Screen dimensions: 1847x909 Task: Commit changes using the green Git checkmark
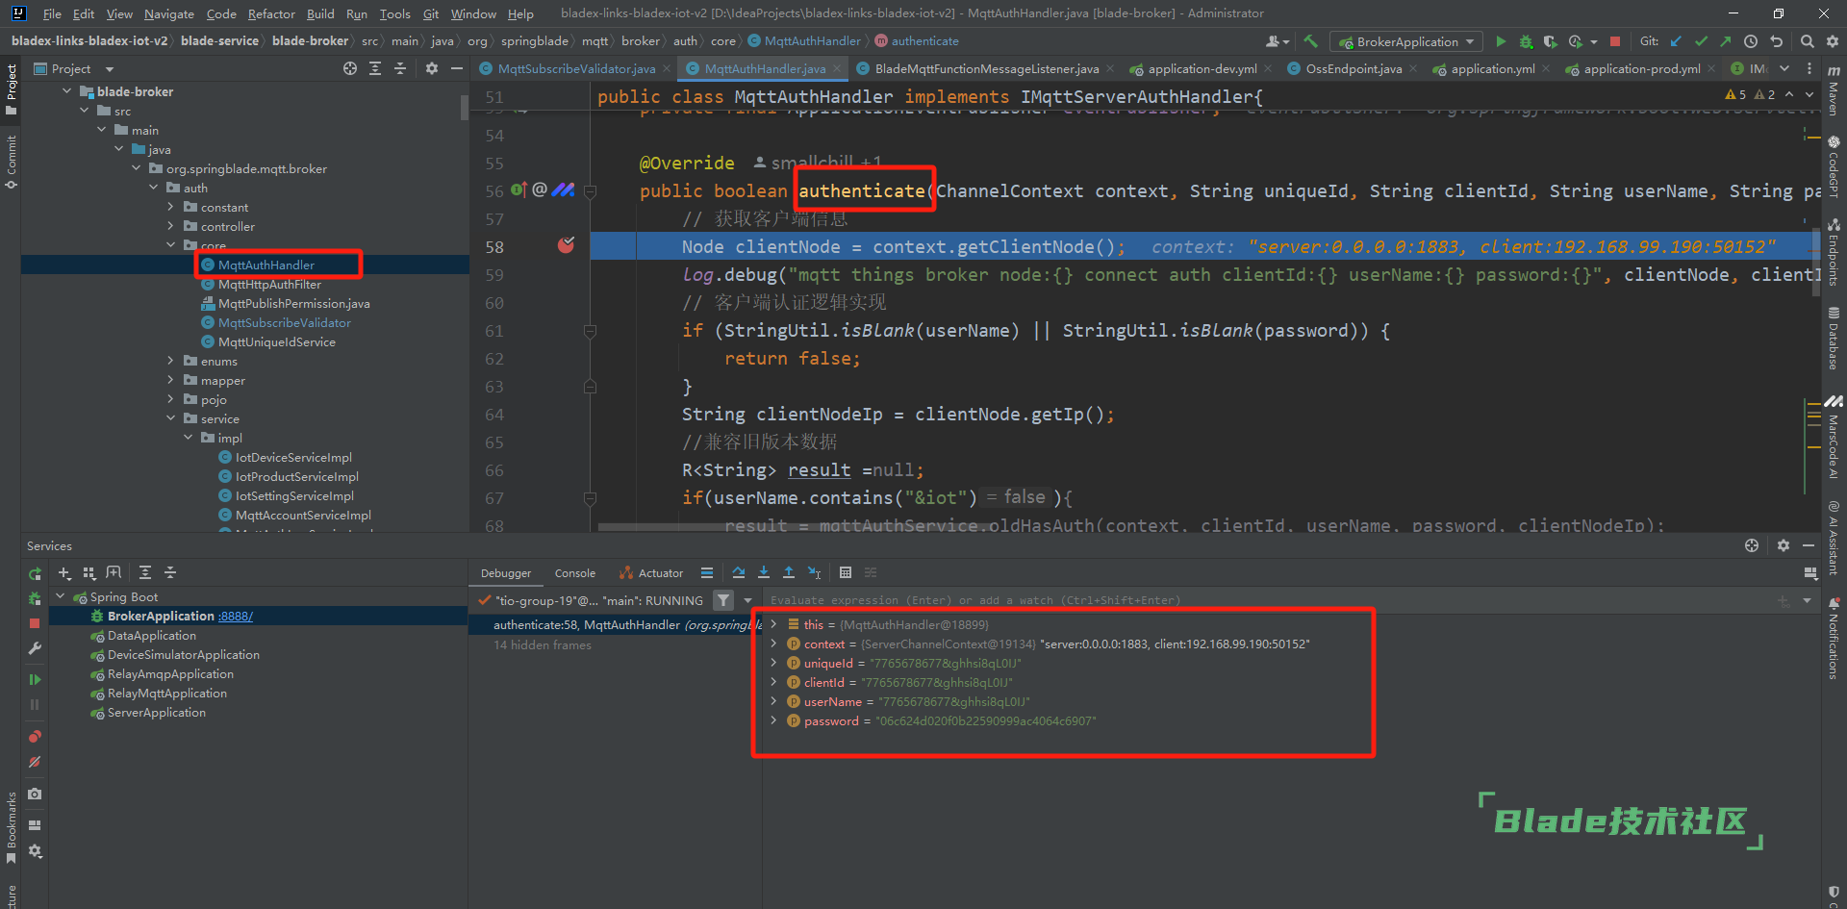pos(1701,41)
